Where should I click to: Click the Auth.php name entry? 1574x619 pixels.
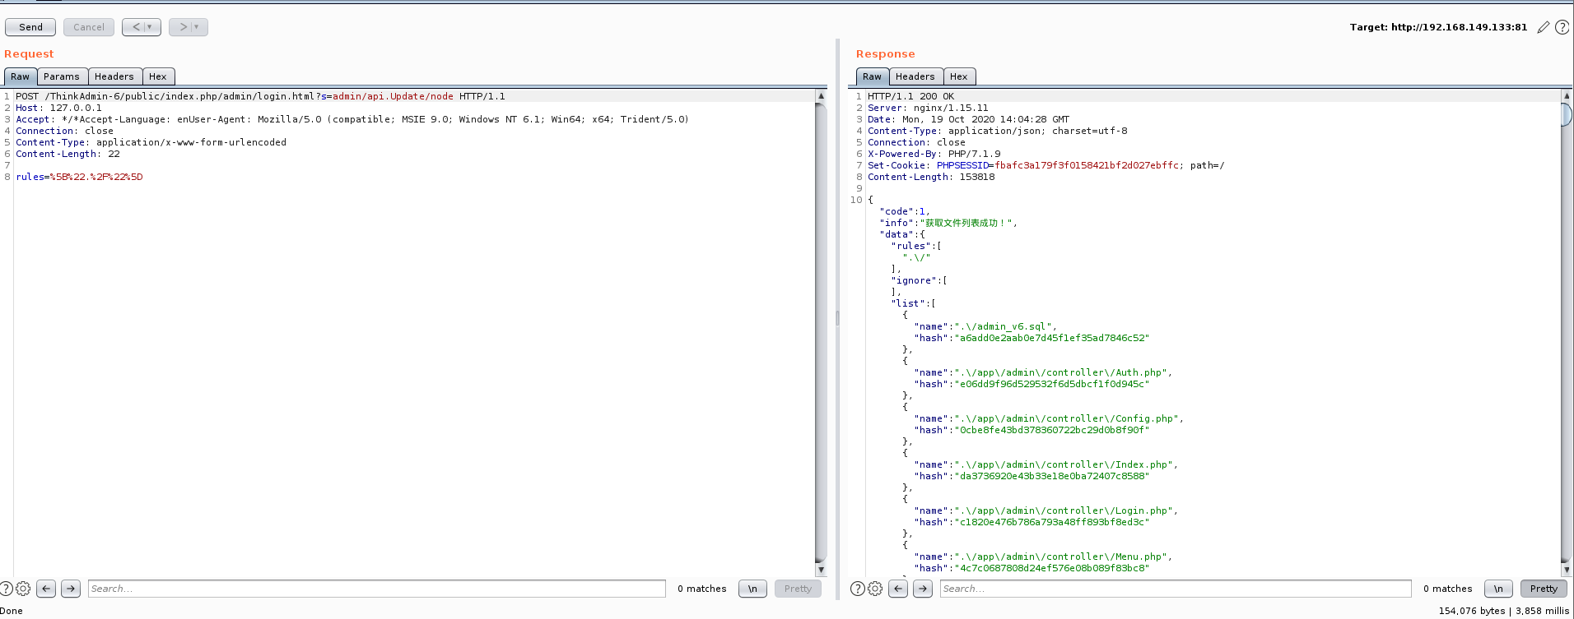1043,372
